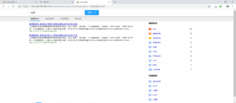Viewport: 236px width, 103px height.
Task: Go back using browser back arrow
Action: tap(4, 7)
